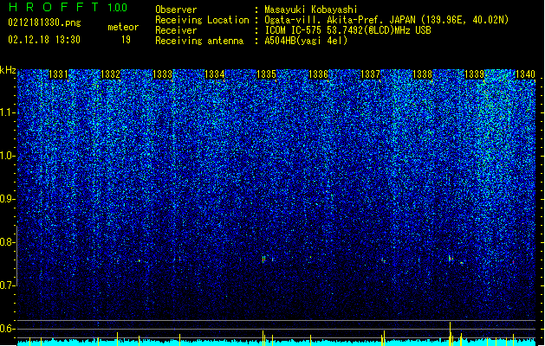Click the bright meteor echo below 1335
Viewport: 545px width, 346px height.
[263, 259]
